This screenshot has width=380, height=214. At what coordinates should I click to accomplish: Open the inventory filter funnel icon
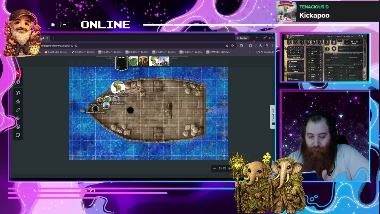[x=354, y=64]
